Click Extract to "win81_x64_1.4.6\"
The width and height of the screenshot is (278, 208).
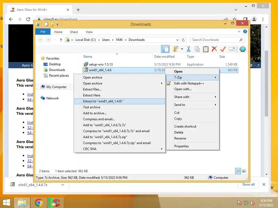click(x=119, y=101)
